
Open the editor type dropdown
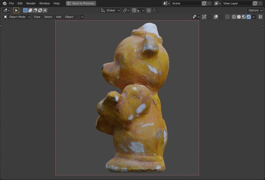point(6,10)
